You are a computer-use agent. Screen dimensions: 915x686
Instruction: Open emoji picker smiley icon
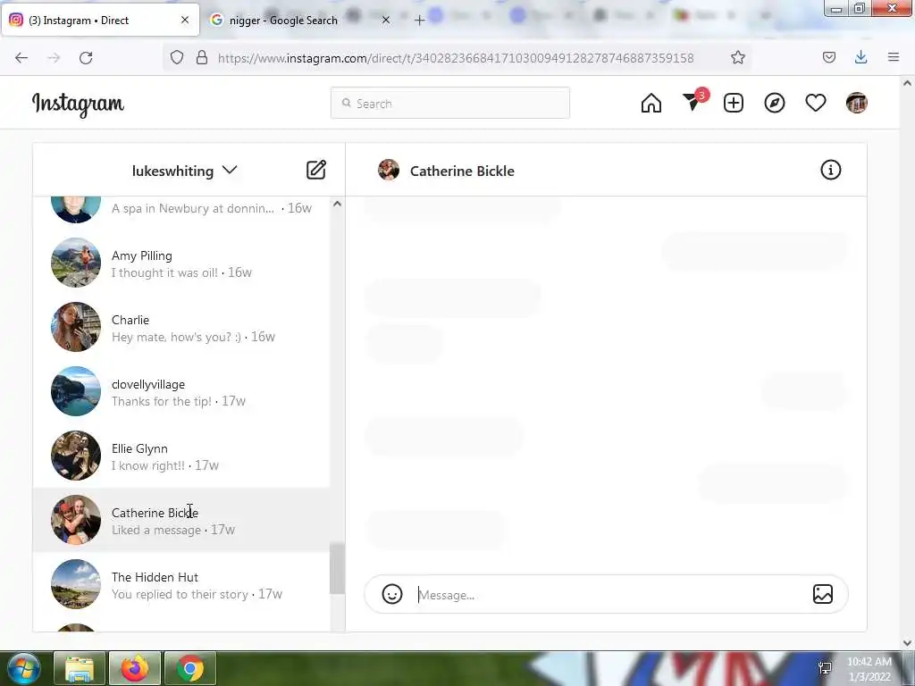tap(392, 594)
